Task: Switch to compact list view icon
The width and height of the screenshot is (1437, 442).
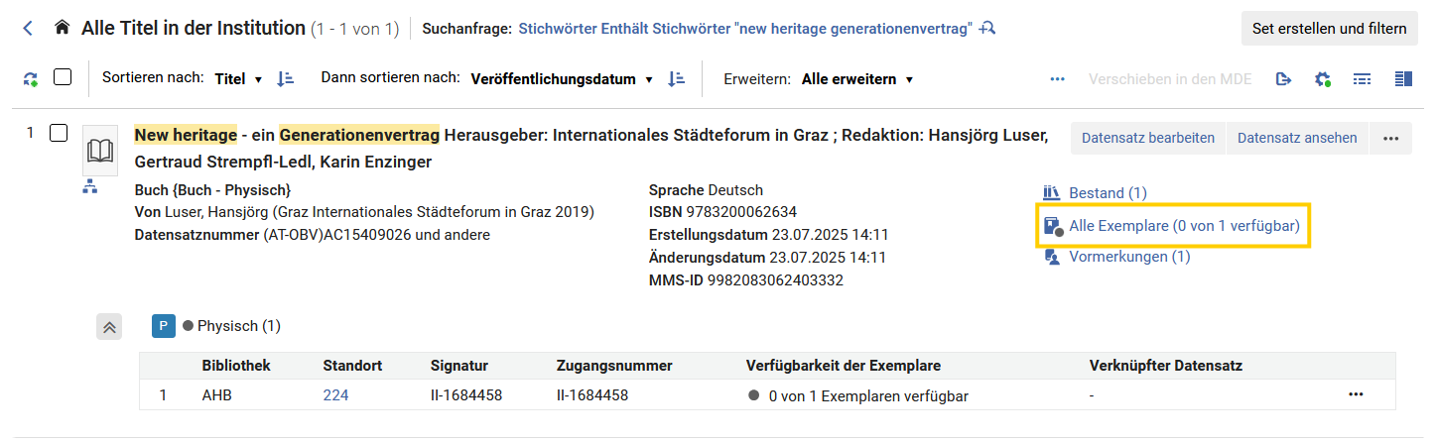Action: [x=1363, y=79]
